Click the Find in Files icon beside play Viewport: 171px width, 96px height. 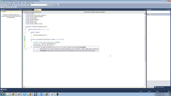[x=29, y=5]
